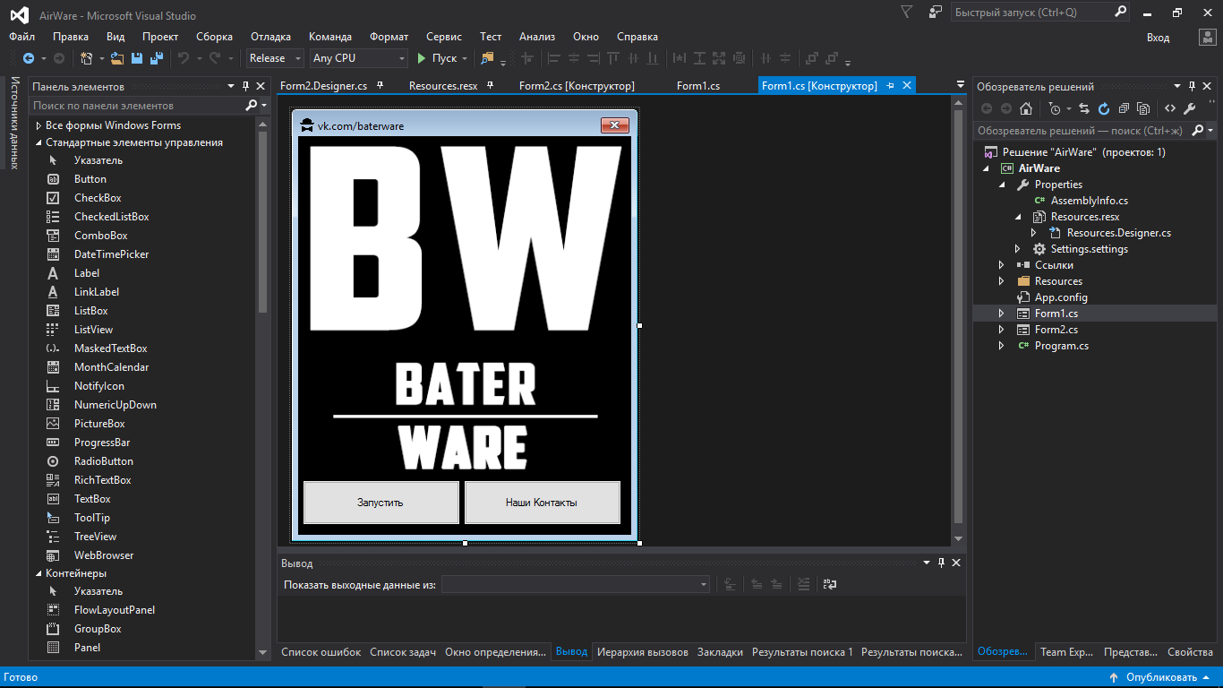Click Show All Files icon
Screen dimensions: 1223x688
pyautogui.click(x=1143, y=108)
